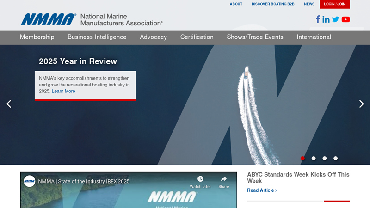Select the third carousel dot
The image size is (370, 208).
pos(325,158)
